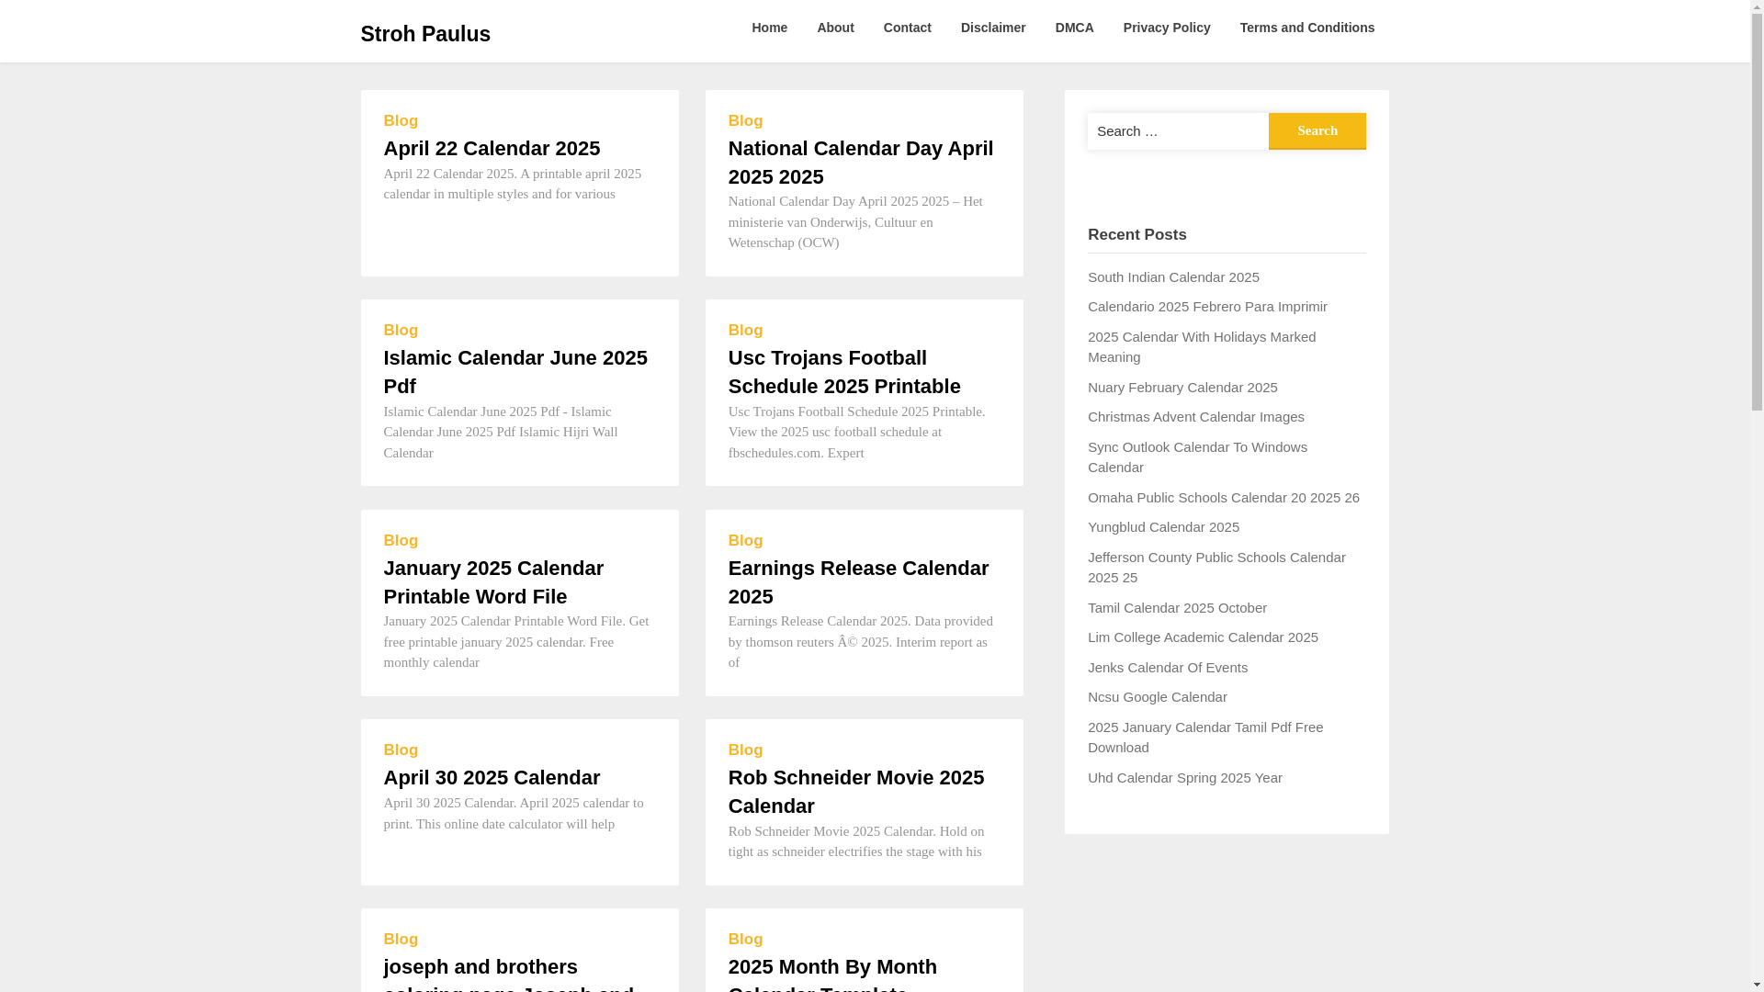
Task: Open the Home menu item
Action: tap(769, 28)
